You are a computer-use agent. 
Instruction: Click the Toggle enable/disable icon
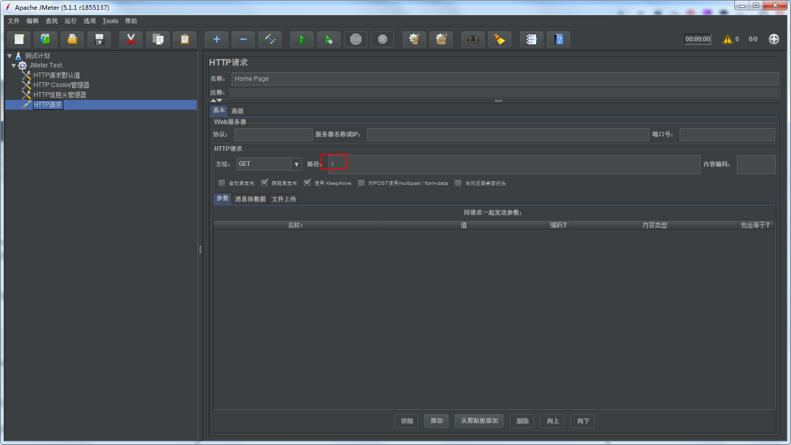tap(270, 39)
